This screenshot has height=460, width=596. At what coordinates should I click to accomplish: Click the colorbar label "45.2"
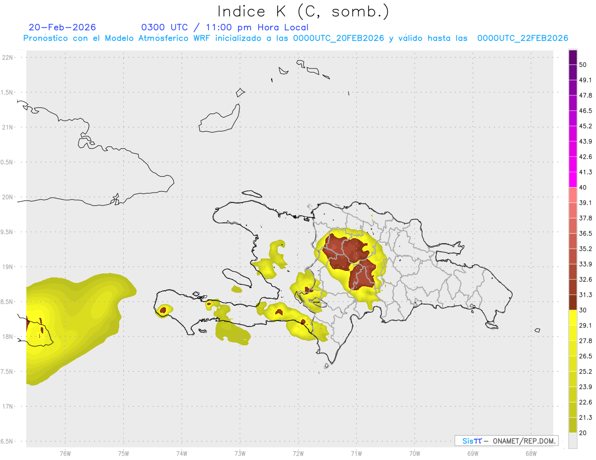point(586,126)
